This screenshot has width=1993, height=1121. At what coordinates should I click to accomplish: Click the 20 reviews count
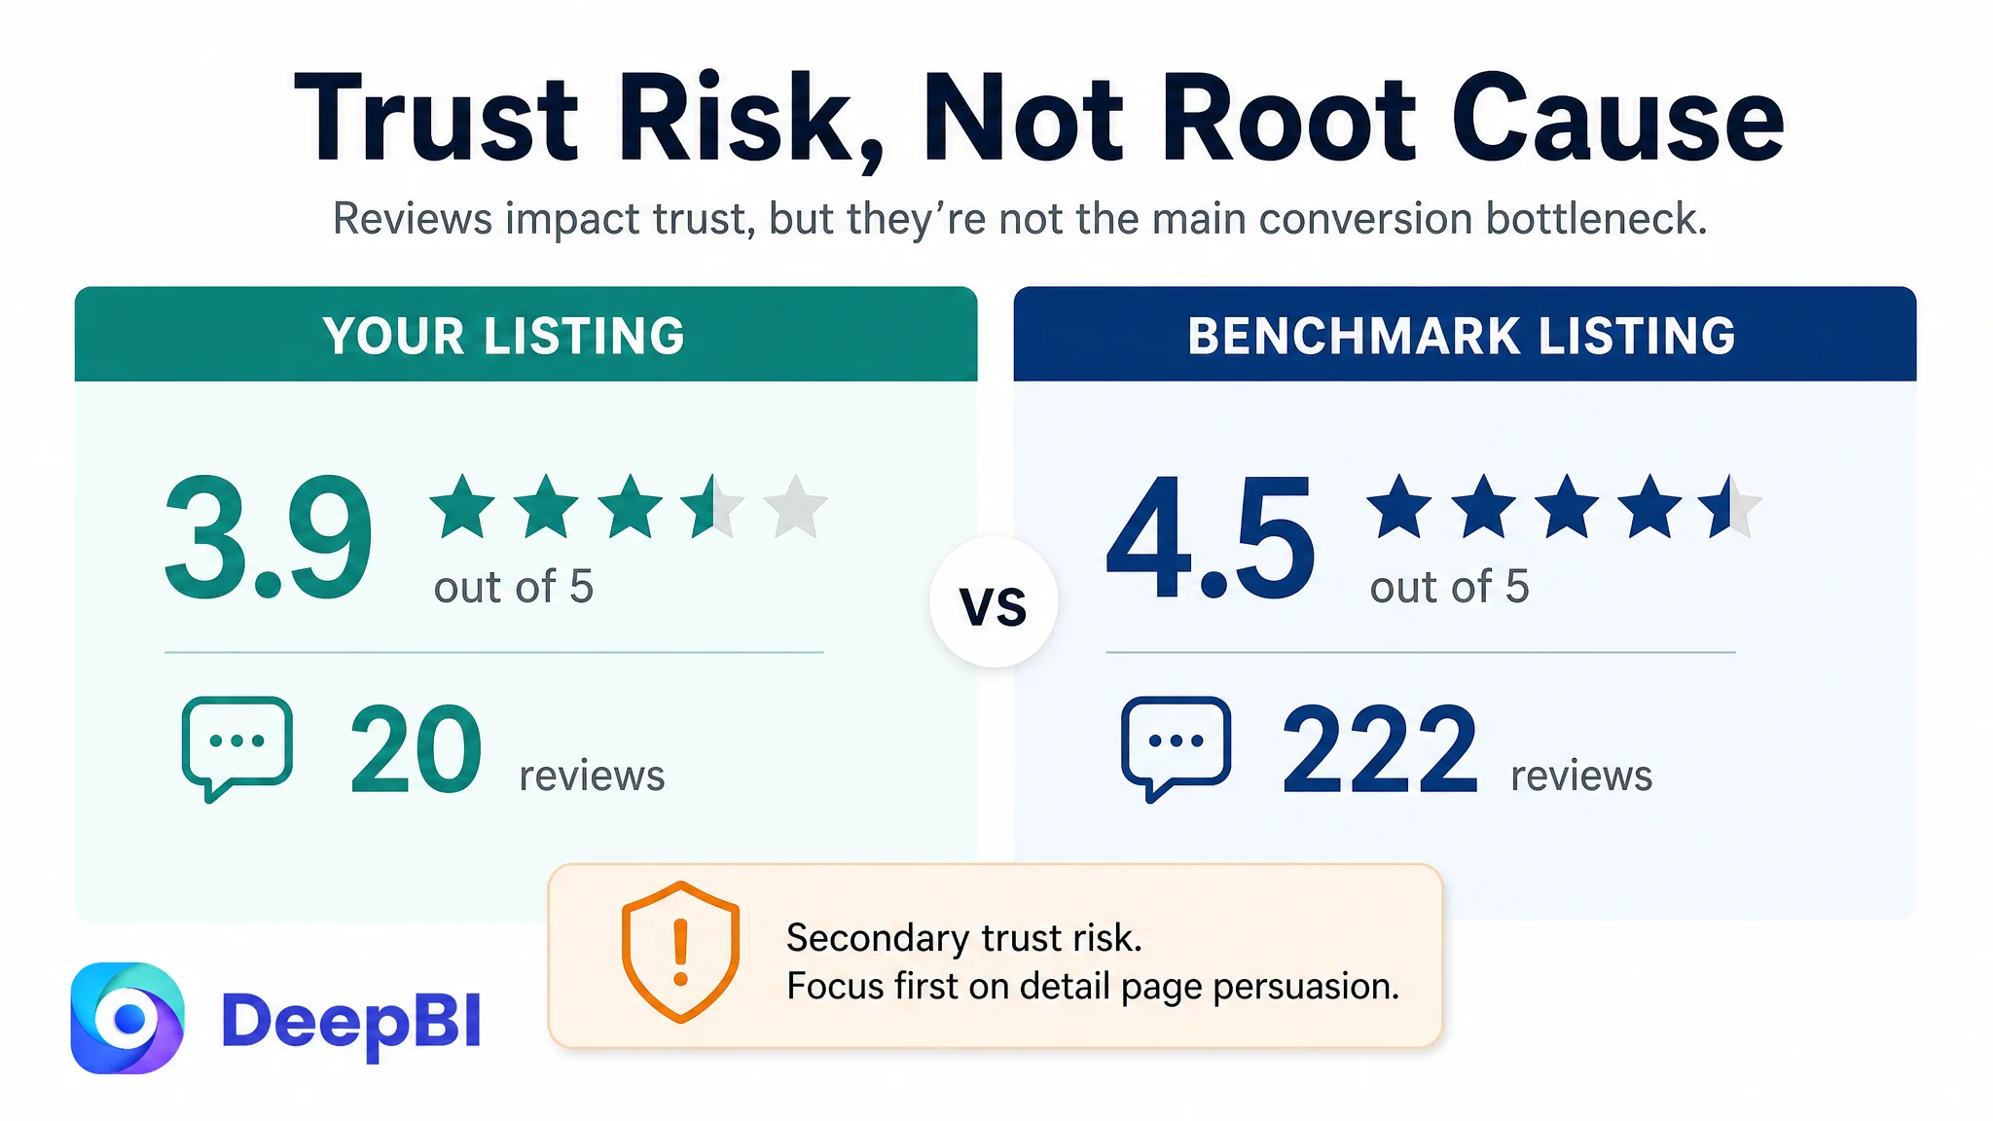click(x=416, y=749)
